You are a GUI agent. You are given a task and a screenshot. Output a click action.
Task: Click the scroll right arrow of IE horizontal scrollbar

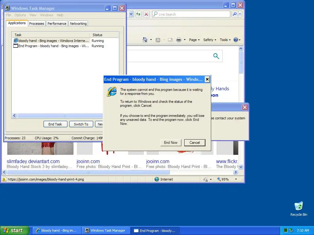(x=236, y=172)
